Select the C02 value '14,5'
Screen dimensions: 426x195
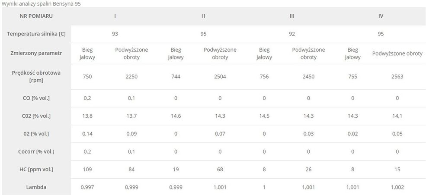point(264,116)
